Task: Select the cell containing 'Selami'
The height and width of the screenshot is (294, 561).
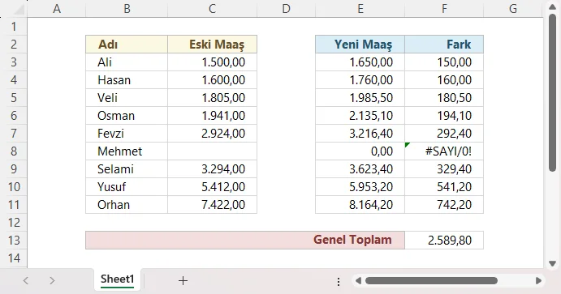Action: 127,169
